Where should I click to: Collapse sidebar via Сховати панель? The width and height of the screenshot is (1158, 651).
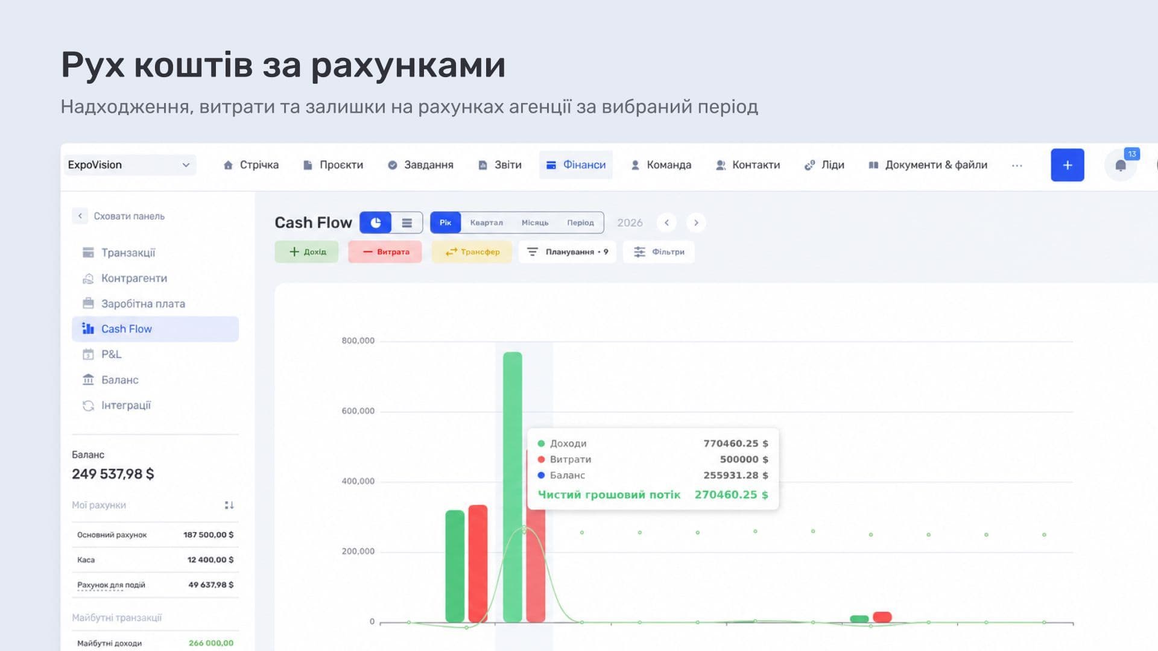pyautogui.click(x=119, y=216)
